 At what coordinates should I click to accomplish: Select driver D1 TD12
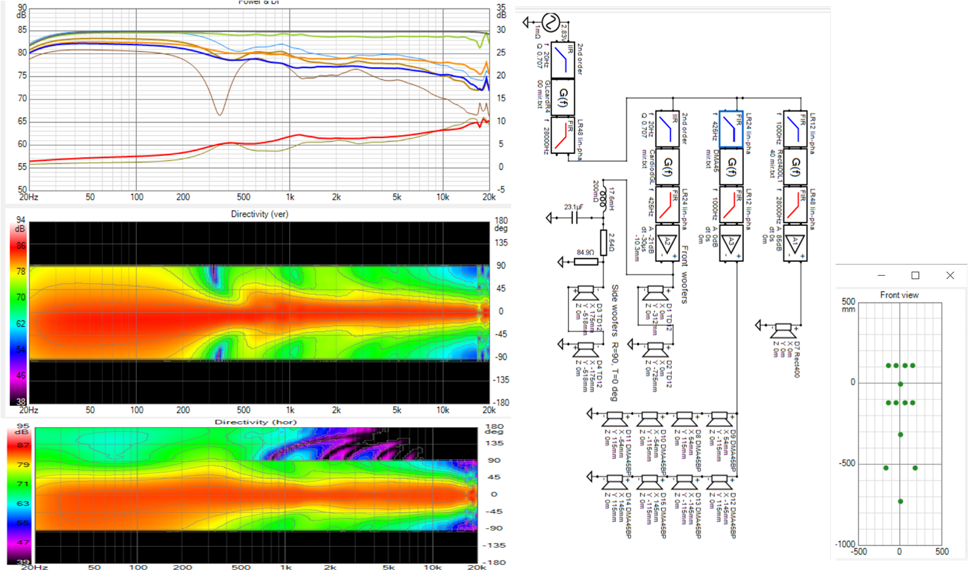[655, 293]
